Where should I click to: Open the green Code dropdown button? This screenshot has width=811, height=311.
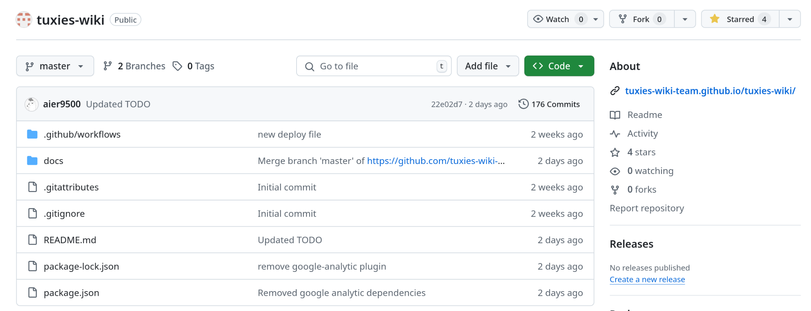[559, 66]
